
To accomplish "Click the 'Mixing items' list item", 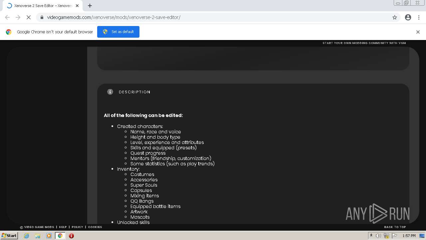I will point(144,196).
